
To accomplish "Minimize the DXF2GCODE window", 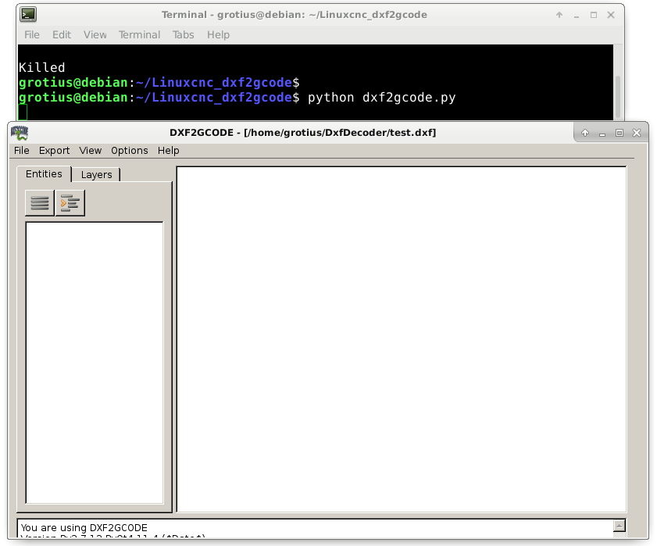I will click(602, 134).
